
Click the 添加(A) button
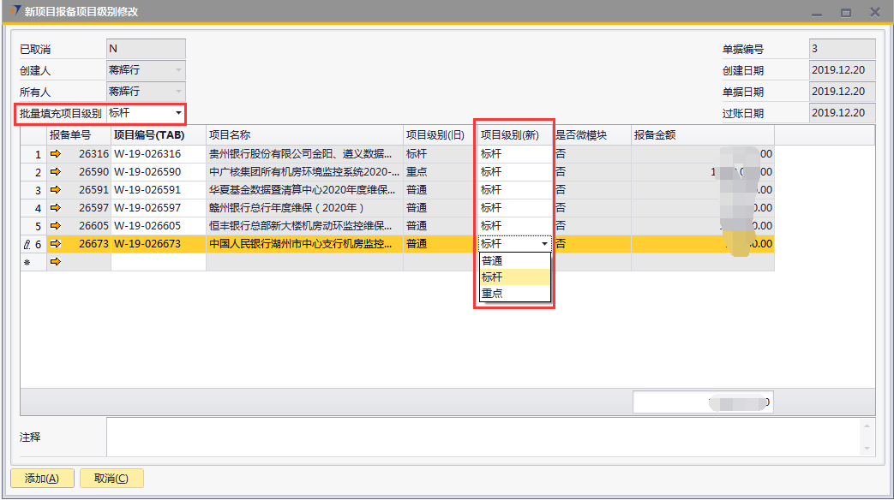coord(42,479)
